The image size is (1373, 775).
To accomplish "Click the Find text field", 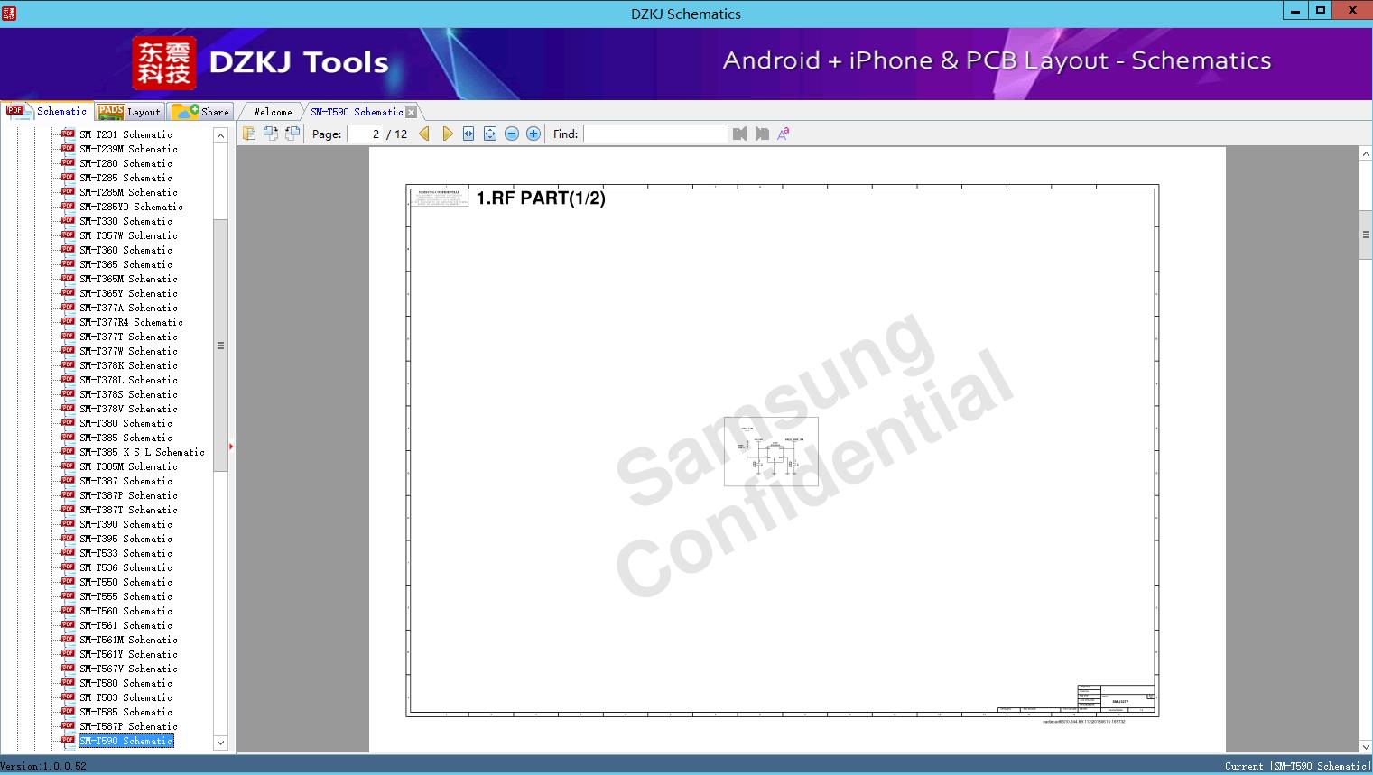I will (655, 134).
